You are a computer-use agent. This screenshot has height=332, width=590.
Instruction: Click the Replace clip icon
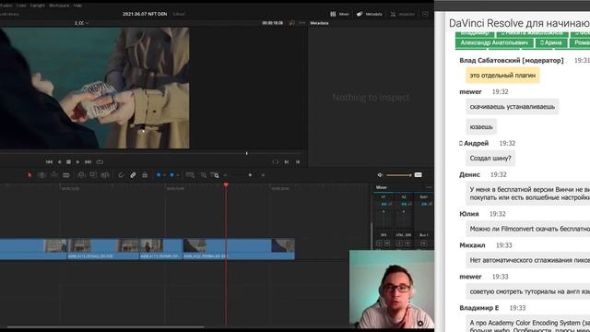pos(105,175)
